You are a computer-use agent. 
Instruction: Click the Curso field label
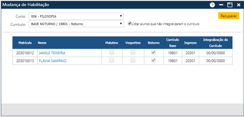21,16
